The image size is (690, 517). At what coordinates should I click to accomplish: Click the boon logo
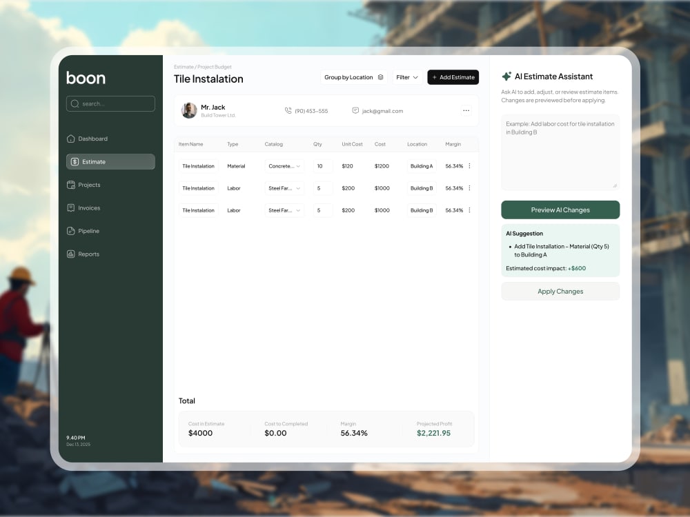tap(86, 78)
